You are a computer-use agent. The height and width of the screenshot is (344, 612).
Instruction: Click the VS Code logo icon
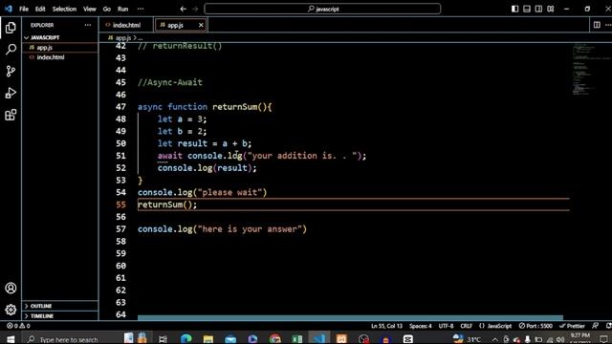9,9
